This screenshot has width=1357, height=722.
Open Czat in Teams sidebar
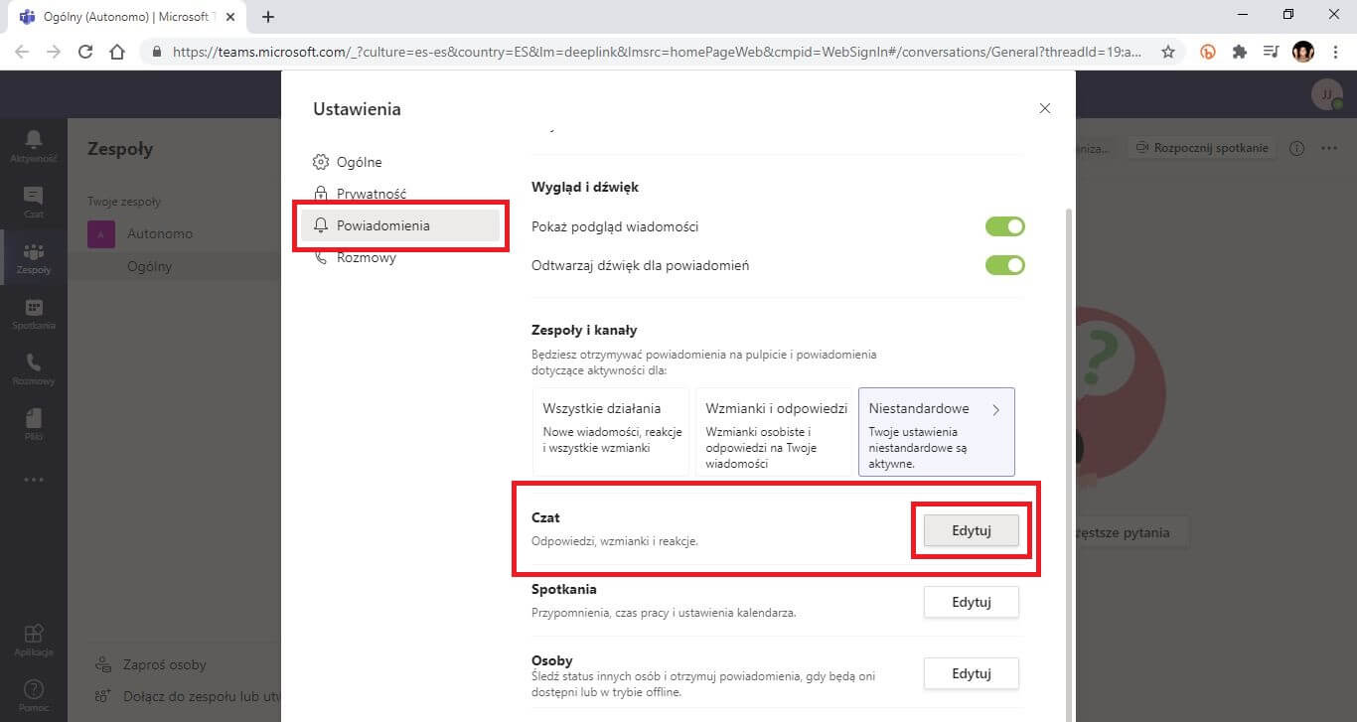[x=34, y=202]
